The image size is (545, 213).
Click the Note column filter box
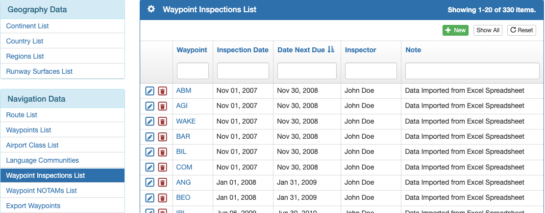pyautogui.click(x=472, y=71)
